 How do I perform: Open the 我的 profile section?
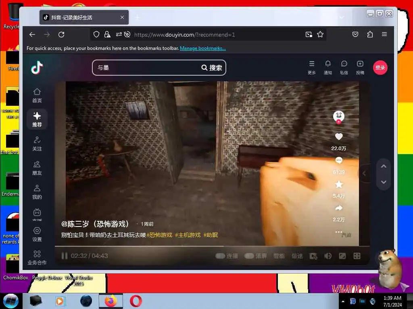[x=37, y=192]
